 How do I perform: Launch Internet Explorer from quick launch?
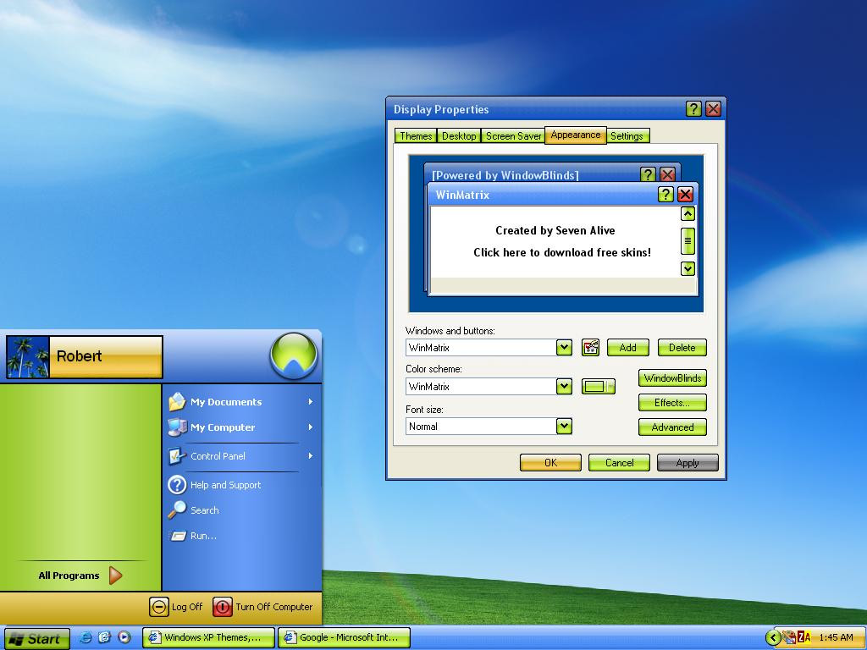pos(86,637)
